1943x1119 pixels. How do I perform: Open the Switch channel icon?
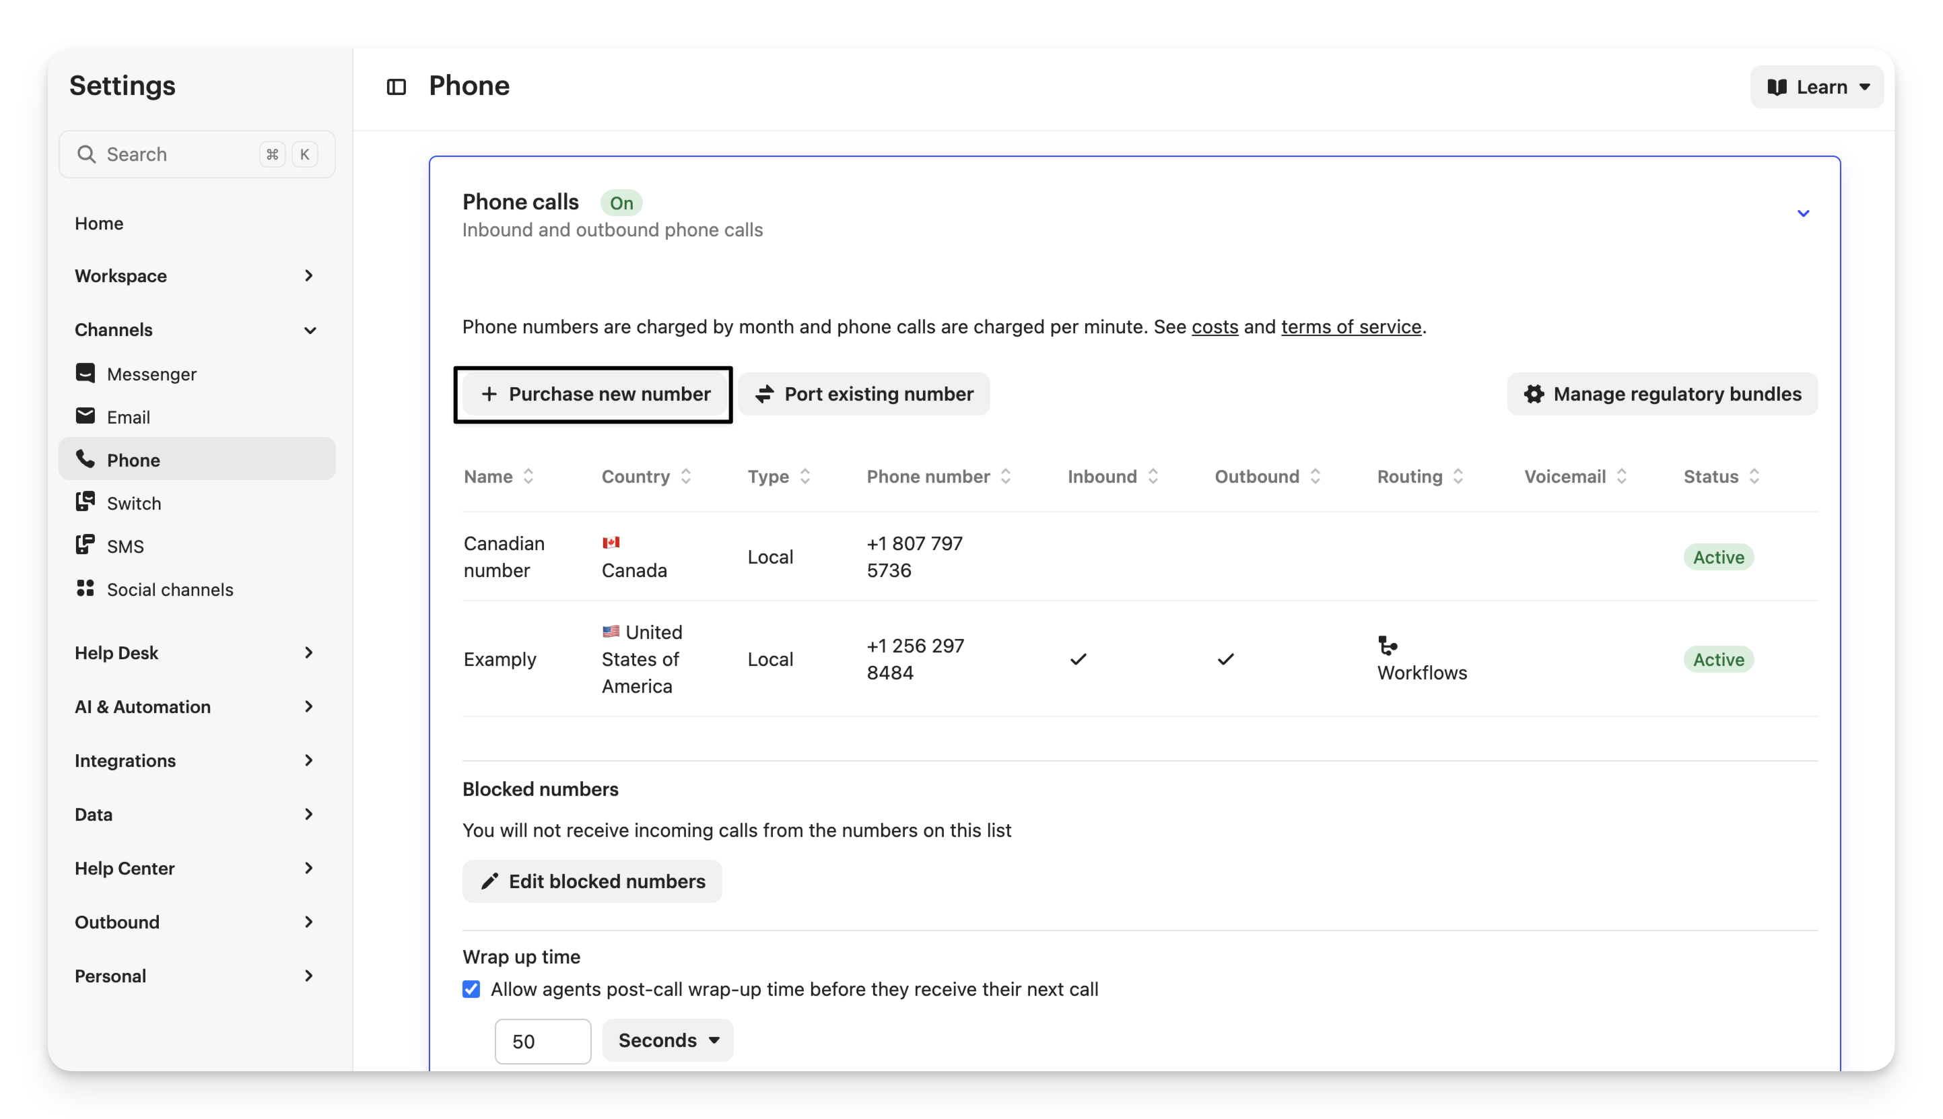point(86,503)
